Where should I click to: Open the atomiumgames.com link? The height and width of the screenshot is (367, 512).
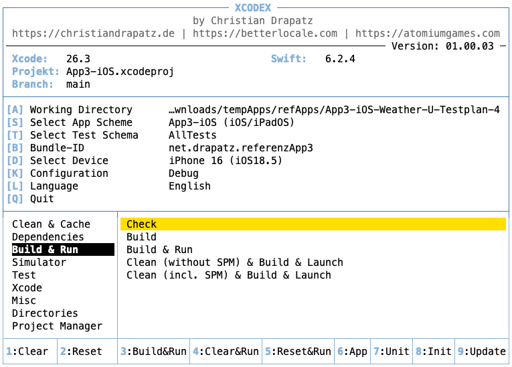[x=428, y=33]
